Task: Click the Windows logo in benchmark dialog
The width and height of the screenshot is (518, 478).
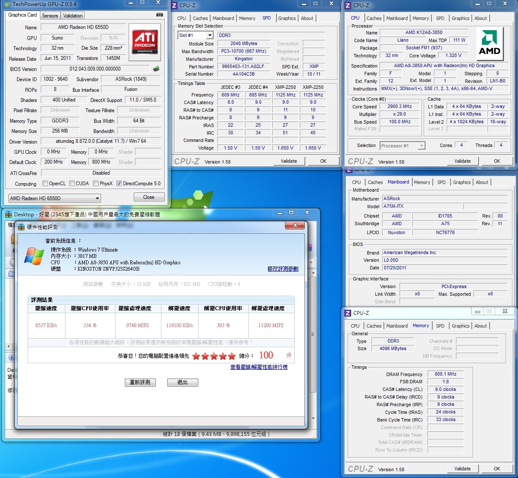Action: (x=35, y=257)
